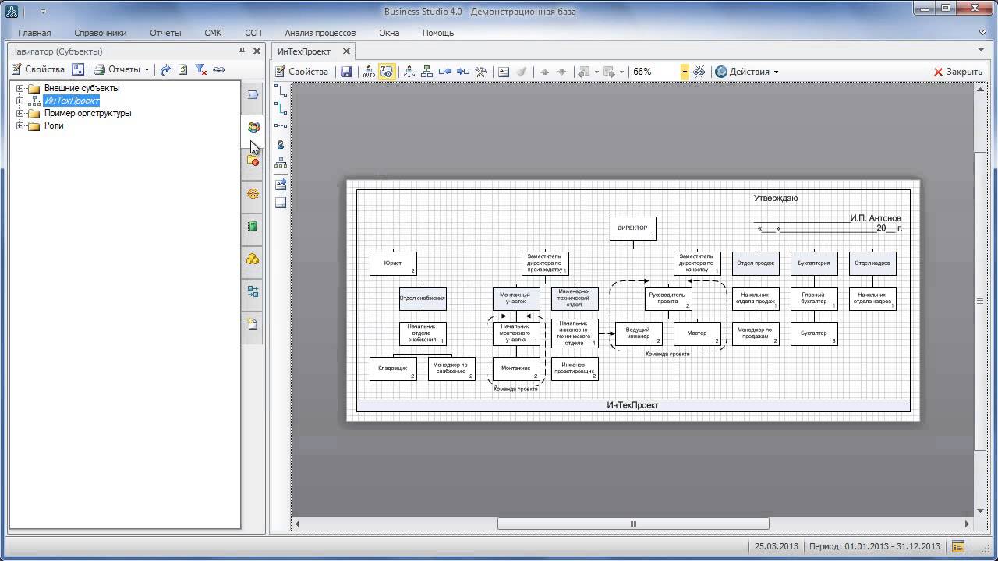The image size is (998, 561).
Task: Select the org unit shape tool
Action: 281,163
